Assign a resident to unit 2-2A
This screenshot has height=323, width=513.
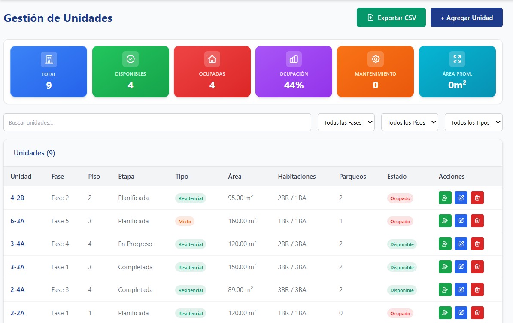(445, 313)
